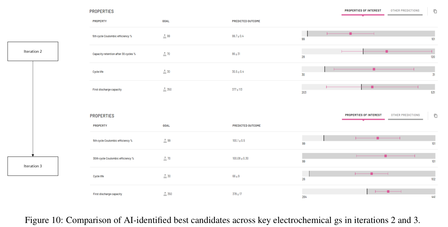The width and height of the screenshot is (448, 227).
Task: Click goal icon beside 5th cycle Coulombic efficiency, upper panel
Action: pyautogui.click(x=164, y=36)
